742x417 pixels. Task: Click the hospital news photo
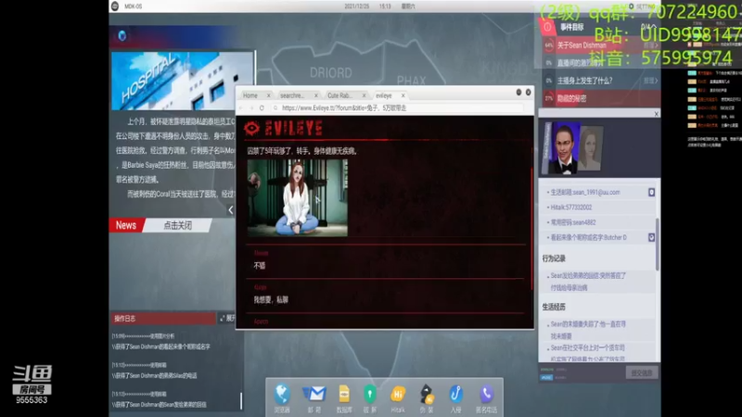click(182, 82)
